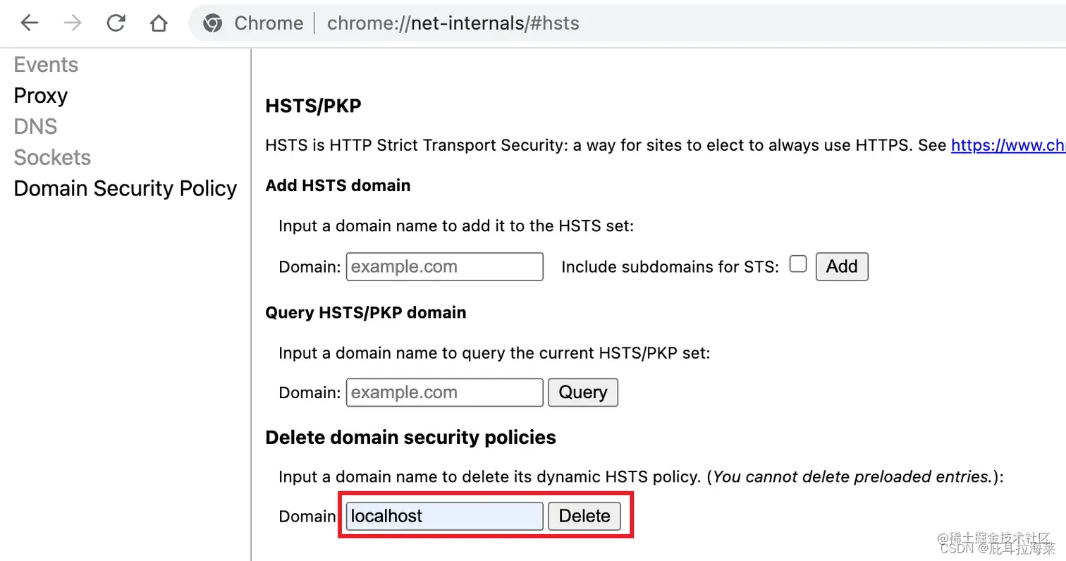Select Sockets in the sidebar
This screenshot has width=1066, height=561.
point(52,158)
